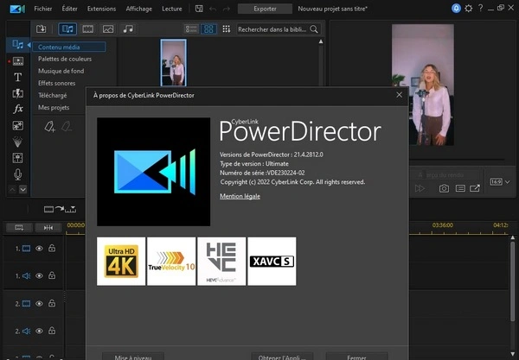
Task: Click the Mention légale link
Action: point(240,196)
